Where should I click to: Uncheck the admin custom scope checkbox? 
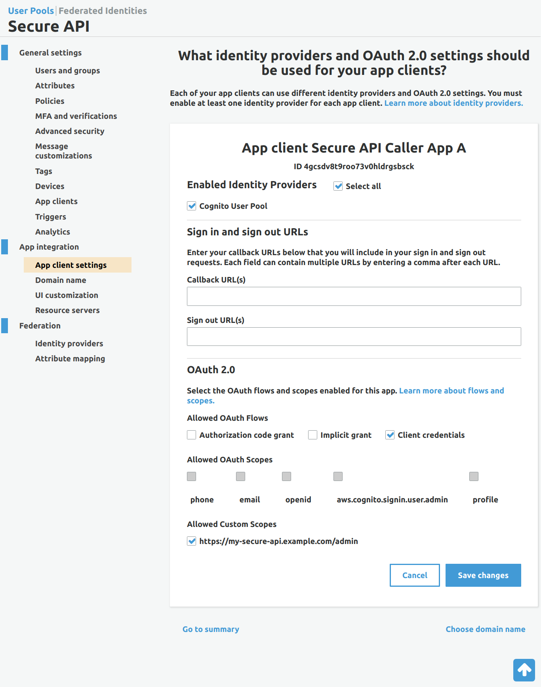coord(192,541)
